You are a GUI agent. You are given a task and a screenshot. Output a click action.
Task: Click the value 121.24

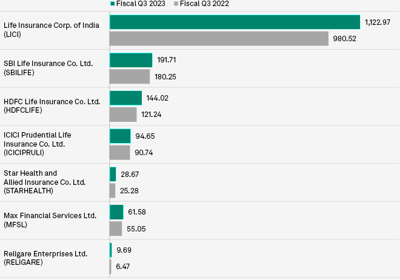point(152,115)
